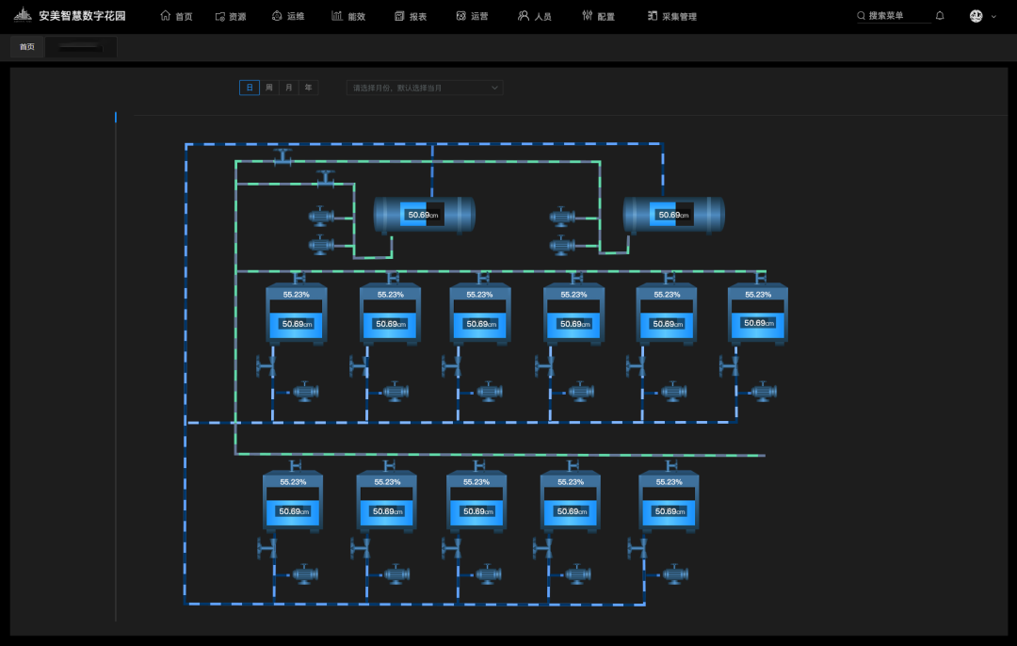The width and height of the screenshot is (1017, 646).
Task: Expand the user account menu chevron
Action: point(993,16)
